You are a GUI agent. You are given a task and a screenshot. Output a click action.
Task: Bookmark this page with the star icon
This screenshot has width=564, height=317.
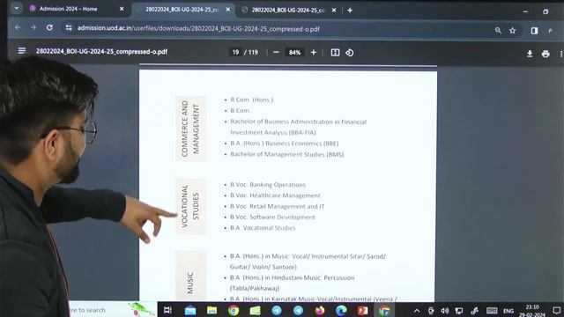point(513,31)
